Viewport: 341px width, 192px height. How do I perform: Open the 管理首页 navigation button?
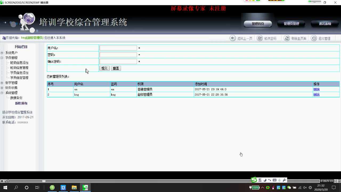click(x=258, y=24)
